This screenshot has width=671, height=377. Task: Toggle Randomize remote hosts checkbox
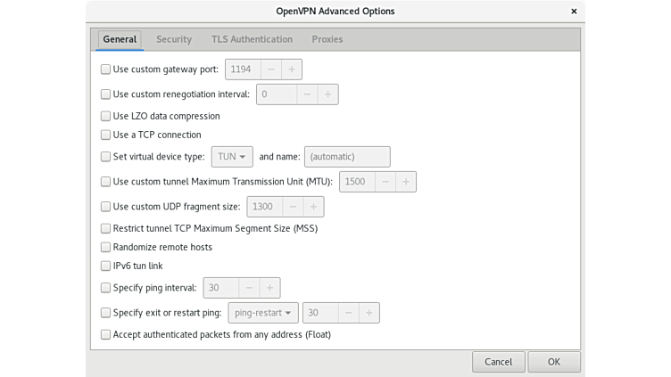106,247
